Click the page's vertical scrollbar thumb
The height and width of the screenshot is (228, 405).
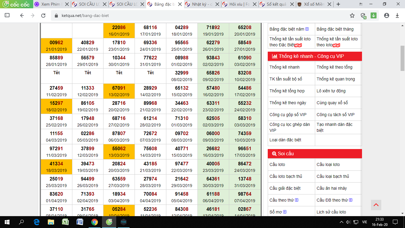[x=402, y=58]
